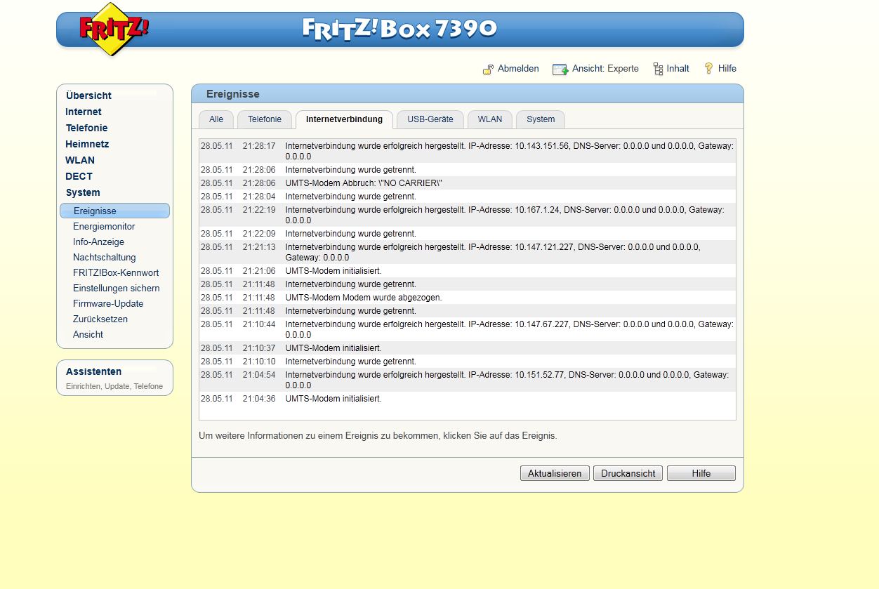The width and height of the screenshot is (879, 589).
Task: Open WLAN menu in sidebar
Action: [x=80, y=160]
